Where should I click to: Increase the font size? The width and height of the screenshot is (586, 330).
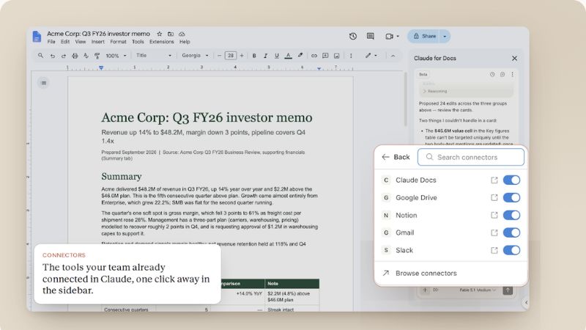(x=242, y=56)
